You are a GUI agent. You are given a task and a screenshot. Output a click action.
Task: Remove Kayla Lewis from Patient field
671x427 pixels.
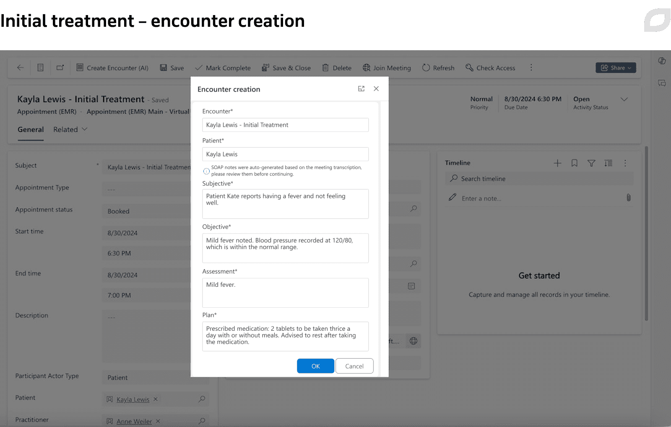coord(156,399)
